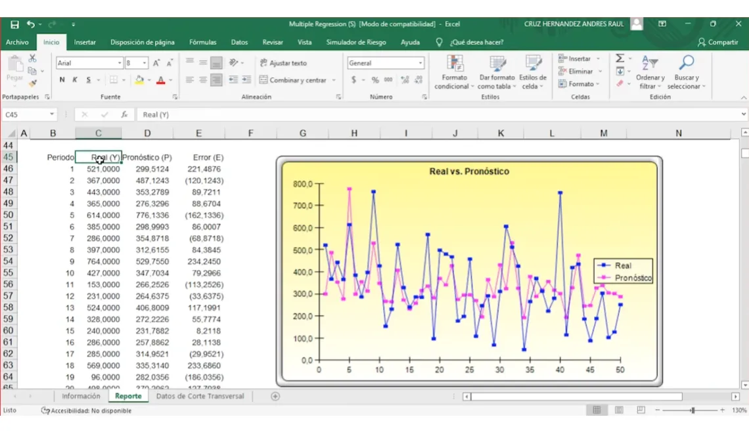The image size is (749, 440).
Task: Select the Real vs. Pronóstico chart title
Action: point(469,171)
